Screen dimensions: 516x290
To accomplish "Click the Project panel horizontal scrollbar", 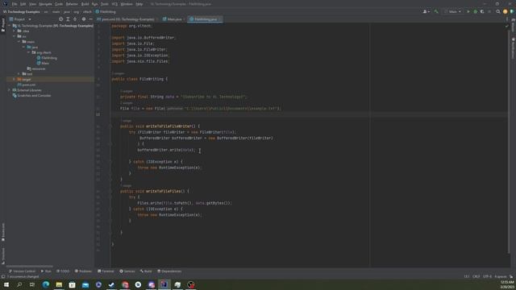I will pyautogui.click(x=30, y=266).
